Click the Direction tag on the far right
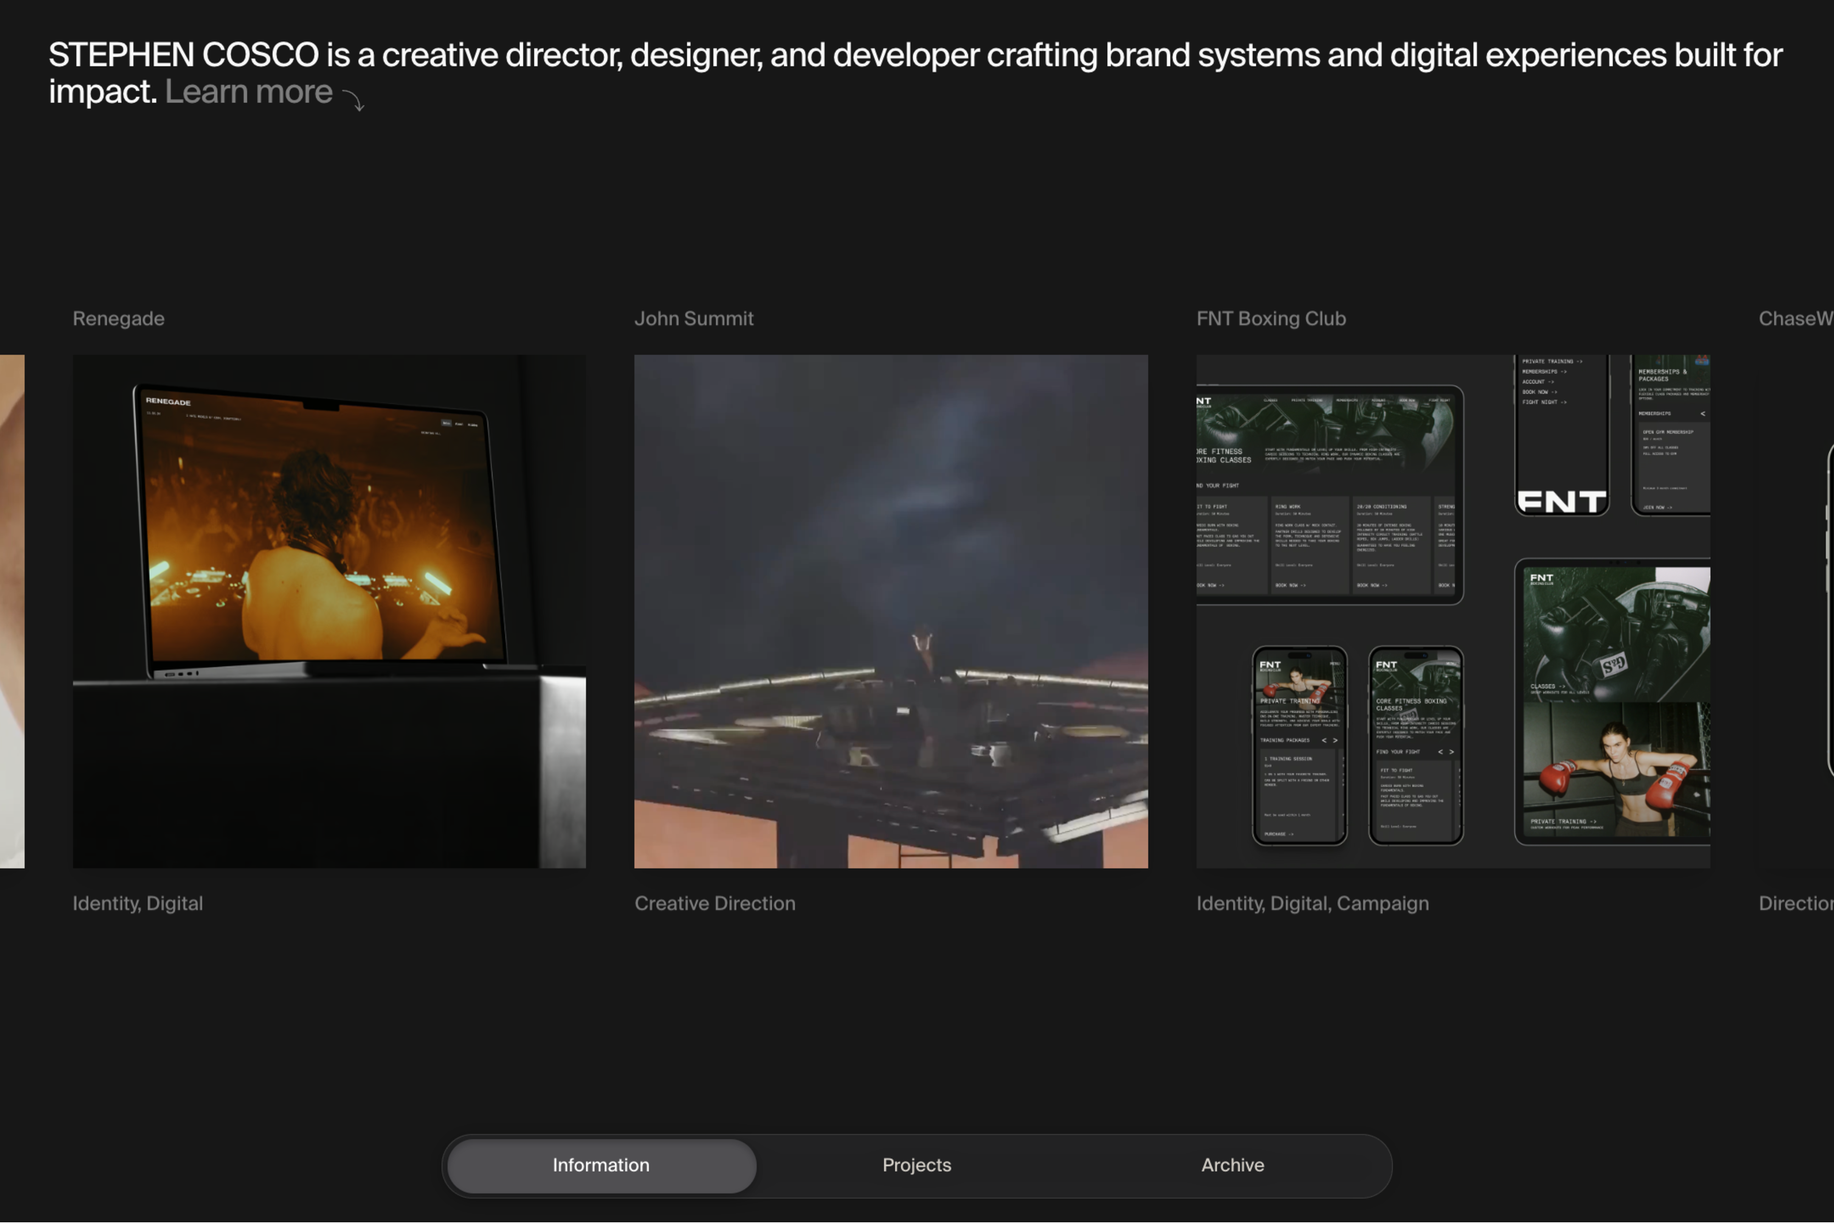The image size is (1834, 1224). pyautogui.click(x=1797, y=903)
